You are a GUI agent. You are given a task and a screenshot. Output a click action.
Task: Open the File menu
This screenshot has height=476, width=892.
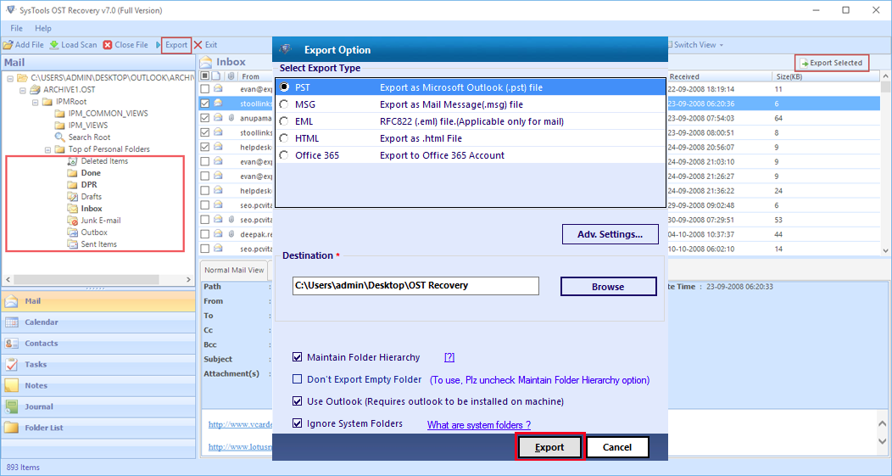(16, 28)
